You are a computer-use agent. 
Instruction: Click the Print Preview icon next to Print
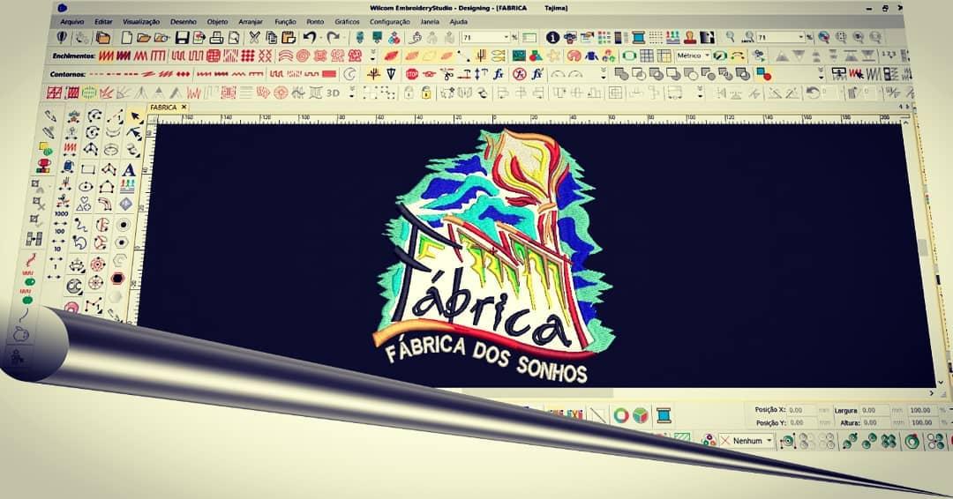pyautogui.click(x=233, y=38)
